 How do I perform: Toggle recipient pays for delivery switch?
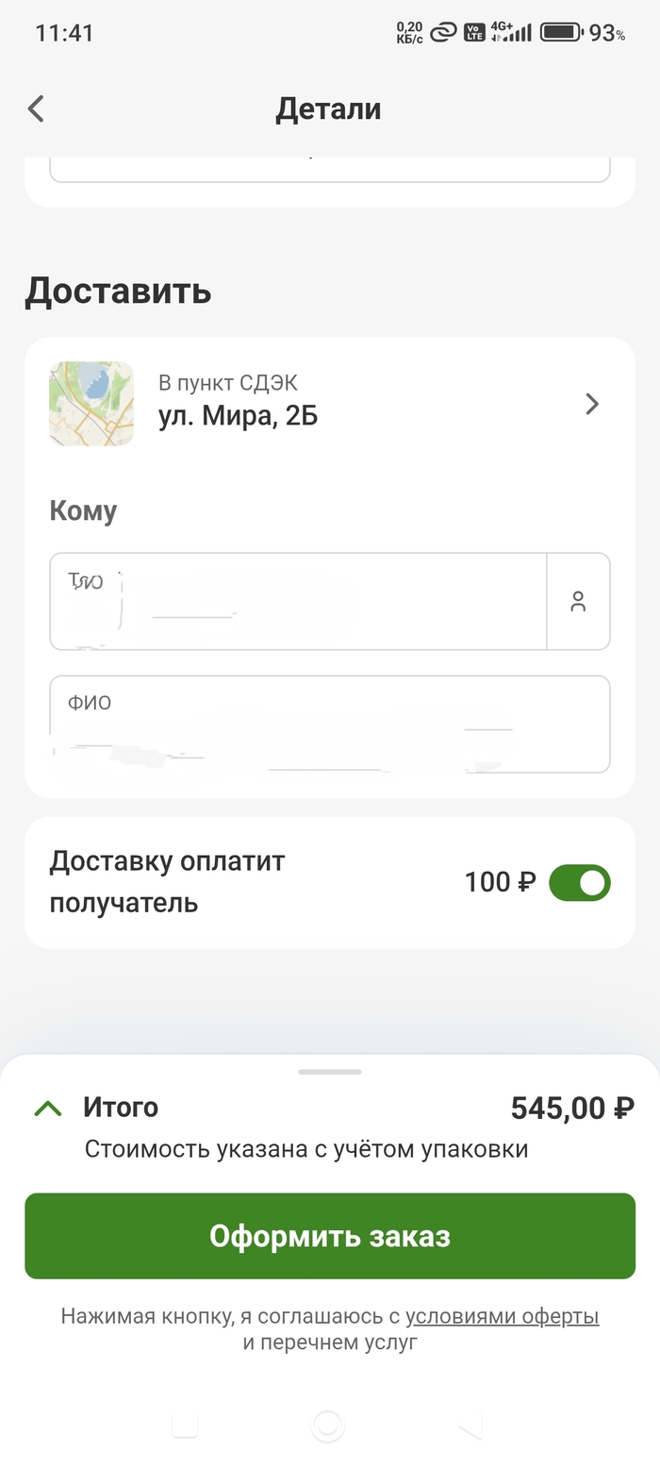pos(579,882)
